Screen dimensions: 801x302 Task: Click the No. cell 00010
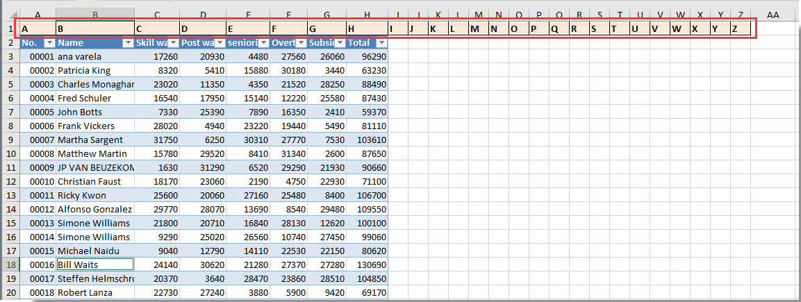[x=38, y=181]
